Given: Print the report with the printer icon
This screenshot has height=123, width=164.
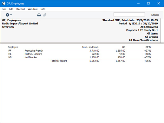Looking at the screenshot, I should tap(39, 15).
